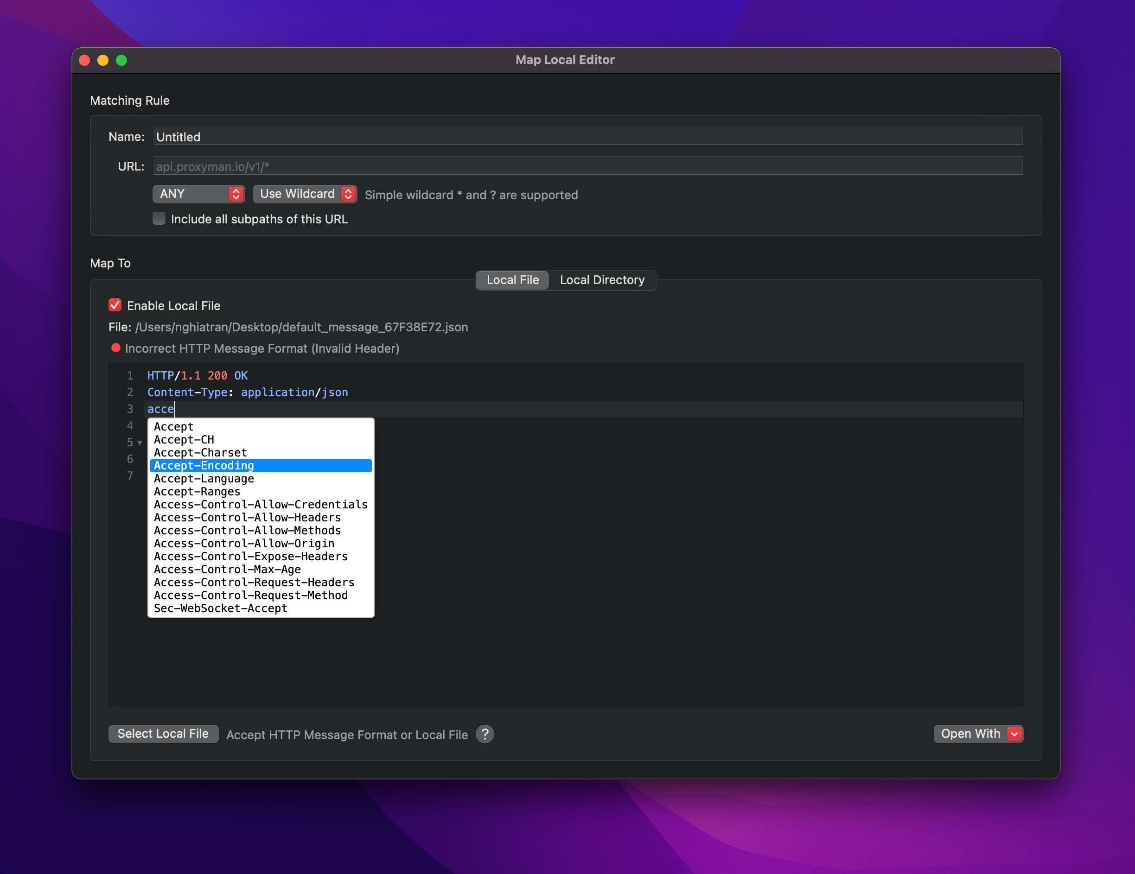Click the green zoom window button

pyautogui.click(x=121, y=60)
